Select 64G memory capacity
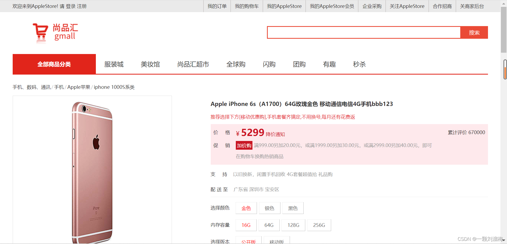The image size is (507, 244). (269, 225)
